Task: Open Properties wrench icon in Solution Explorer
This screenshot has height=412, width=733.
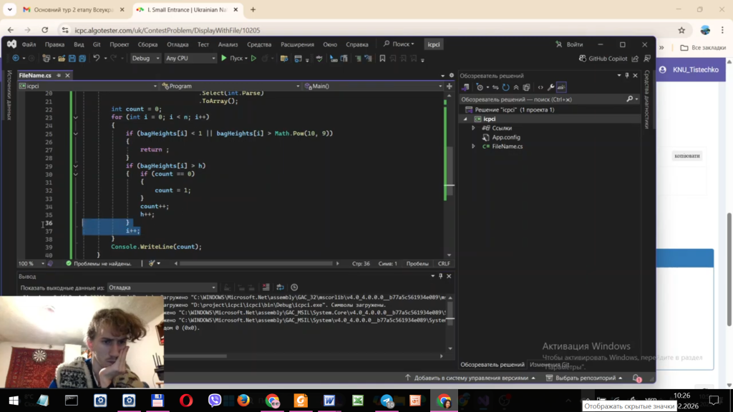Action: [550, 87]
